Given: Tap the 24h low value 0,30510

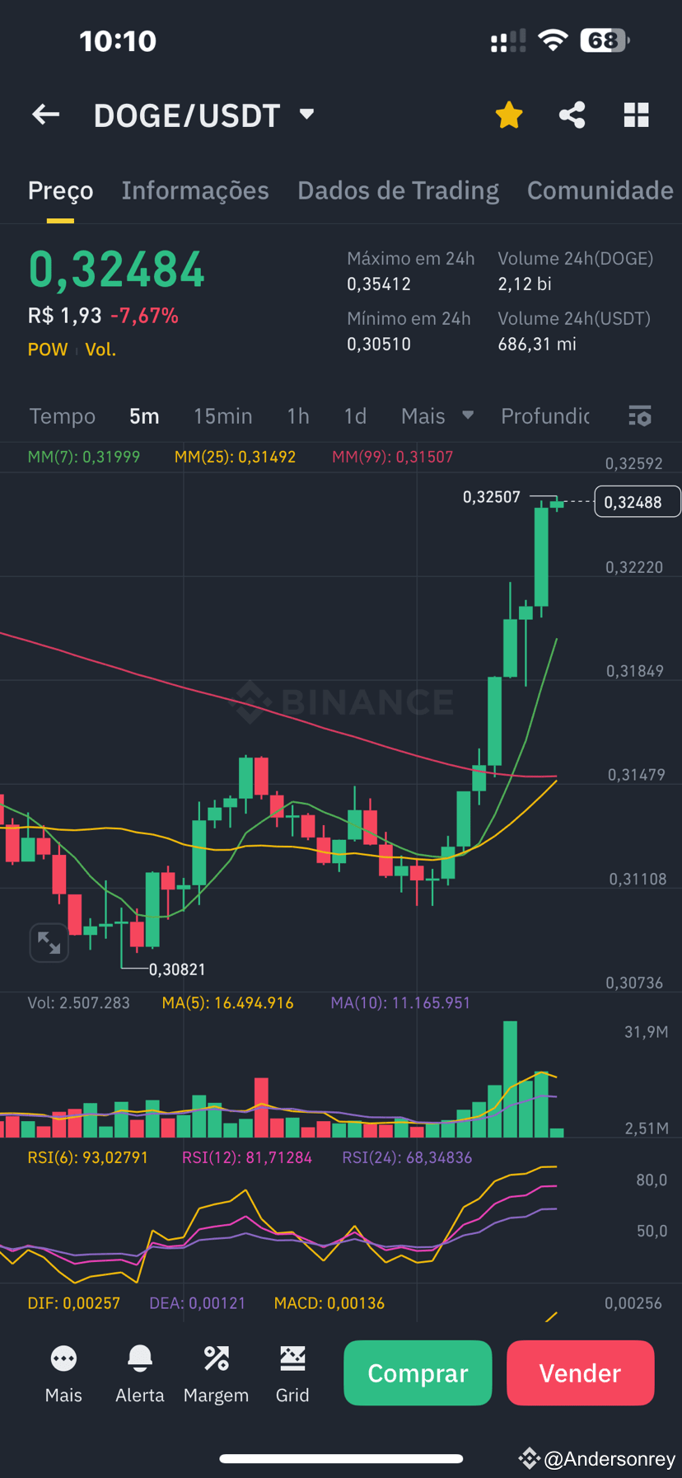Looking at the screenshot, I should (x=379, y=345).
